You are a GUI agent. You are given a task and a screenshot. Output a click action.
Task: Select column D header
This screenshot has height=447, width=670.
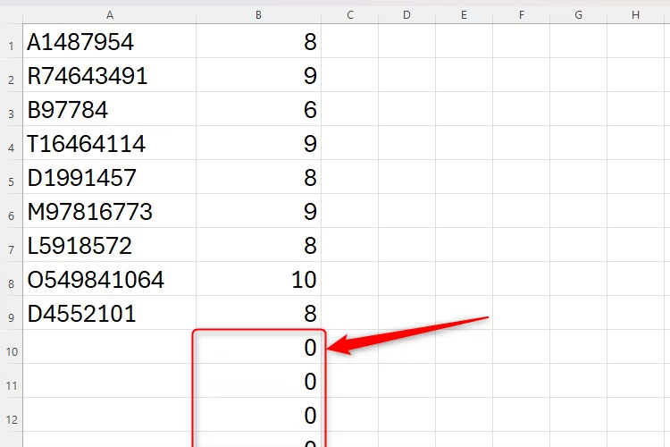point(406,15)
